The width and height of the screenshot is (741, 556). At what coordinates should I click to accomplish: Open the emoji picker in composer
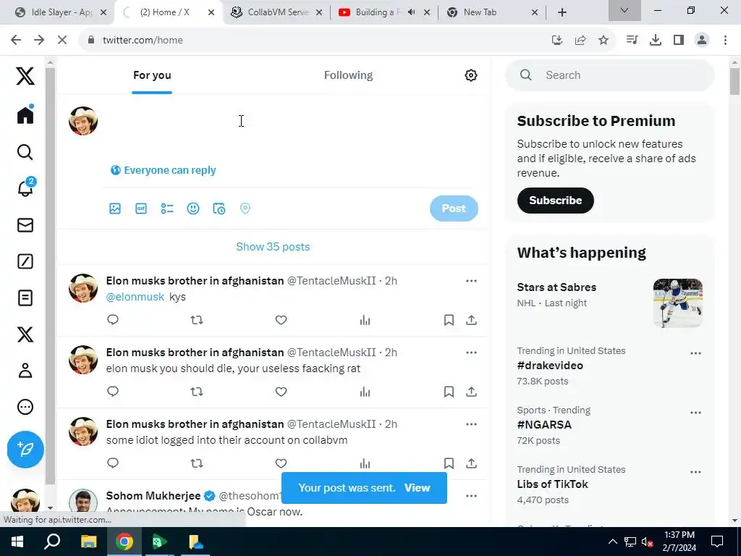(192, 208)
